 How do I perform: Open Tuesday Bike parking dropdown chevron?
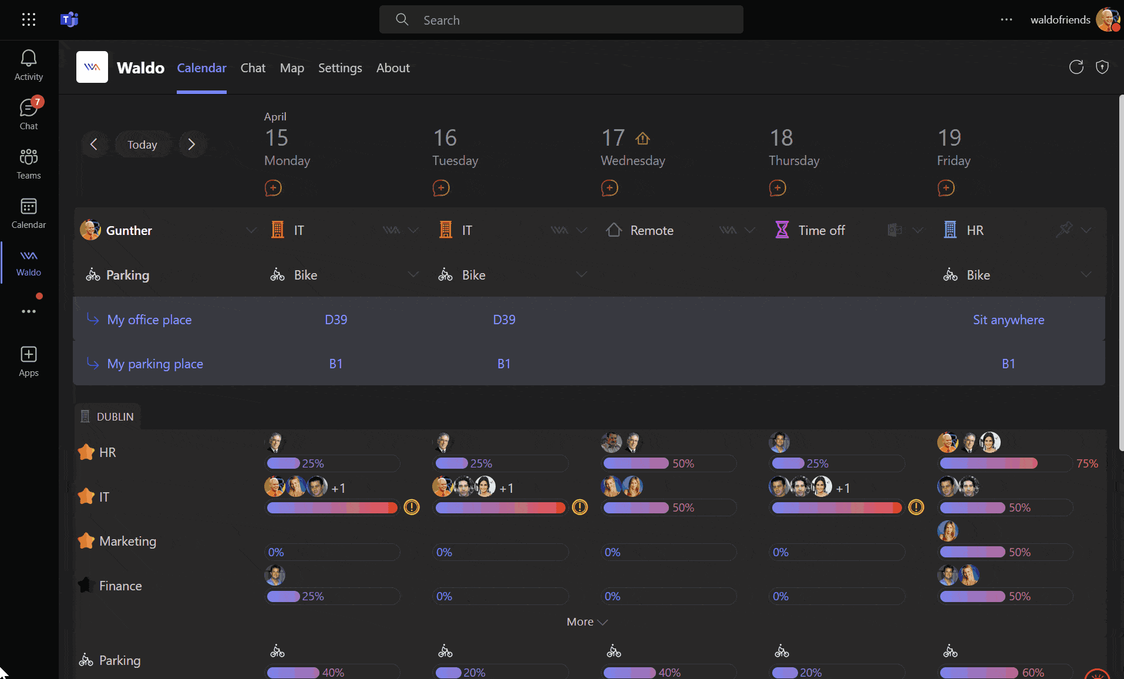click(x=581, y=274)
